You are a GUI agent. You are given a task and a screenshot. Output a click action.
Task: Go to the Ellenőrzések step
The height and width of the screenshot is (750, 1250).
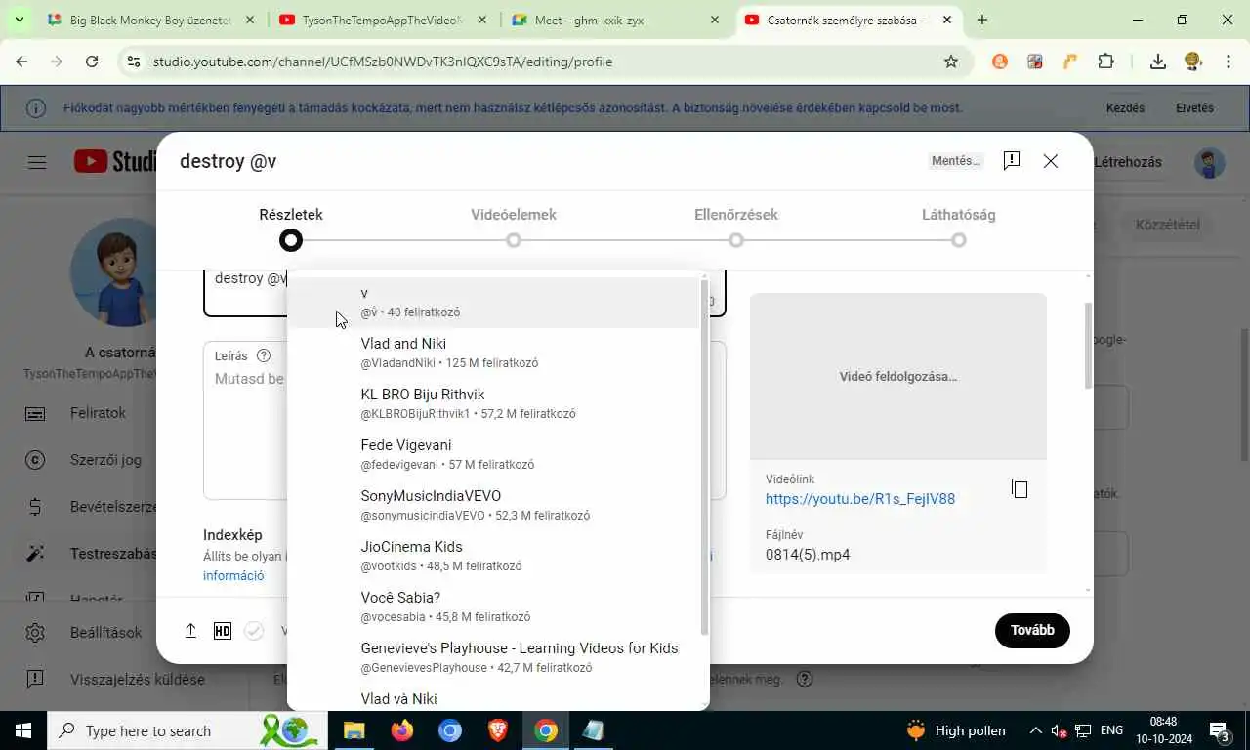pos(736,228)
